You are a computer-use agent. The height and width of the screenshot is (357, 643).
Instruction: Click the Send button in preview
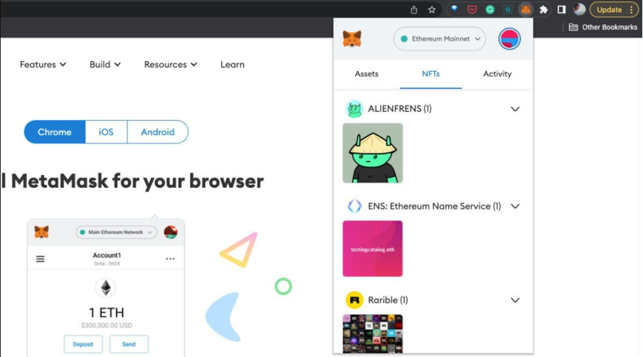tap(129, 344)
